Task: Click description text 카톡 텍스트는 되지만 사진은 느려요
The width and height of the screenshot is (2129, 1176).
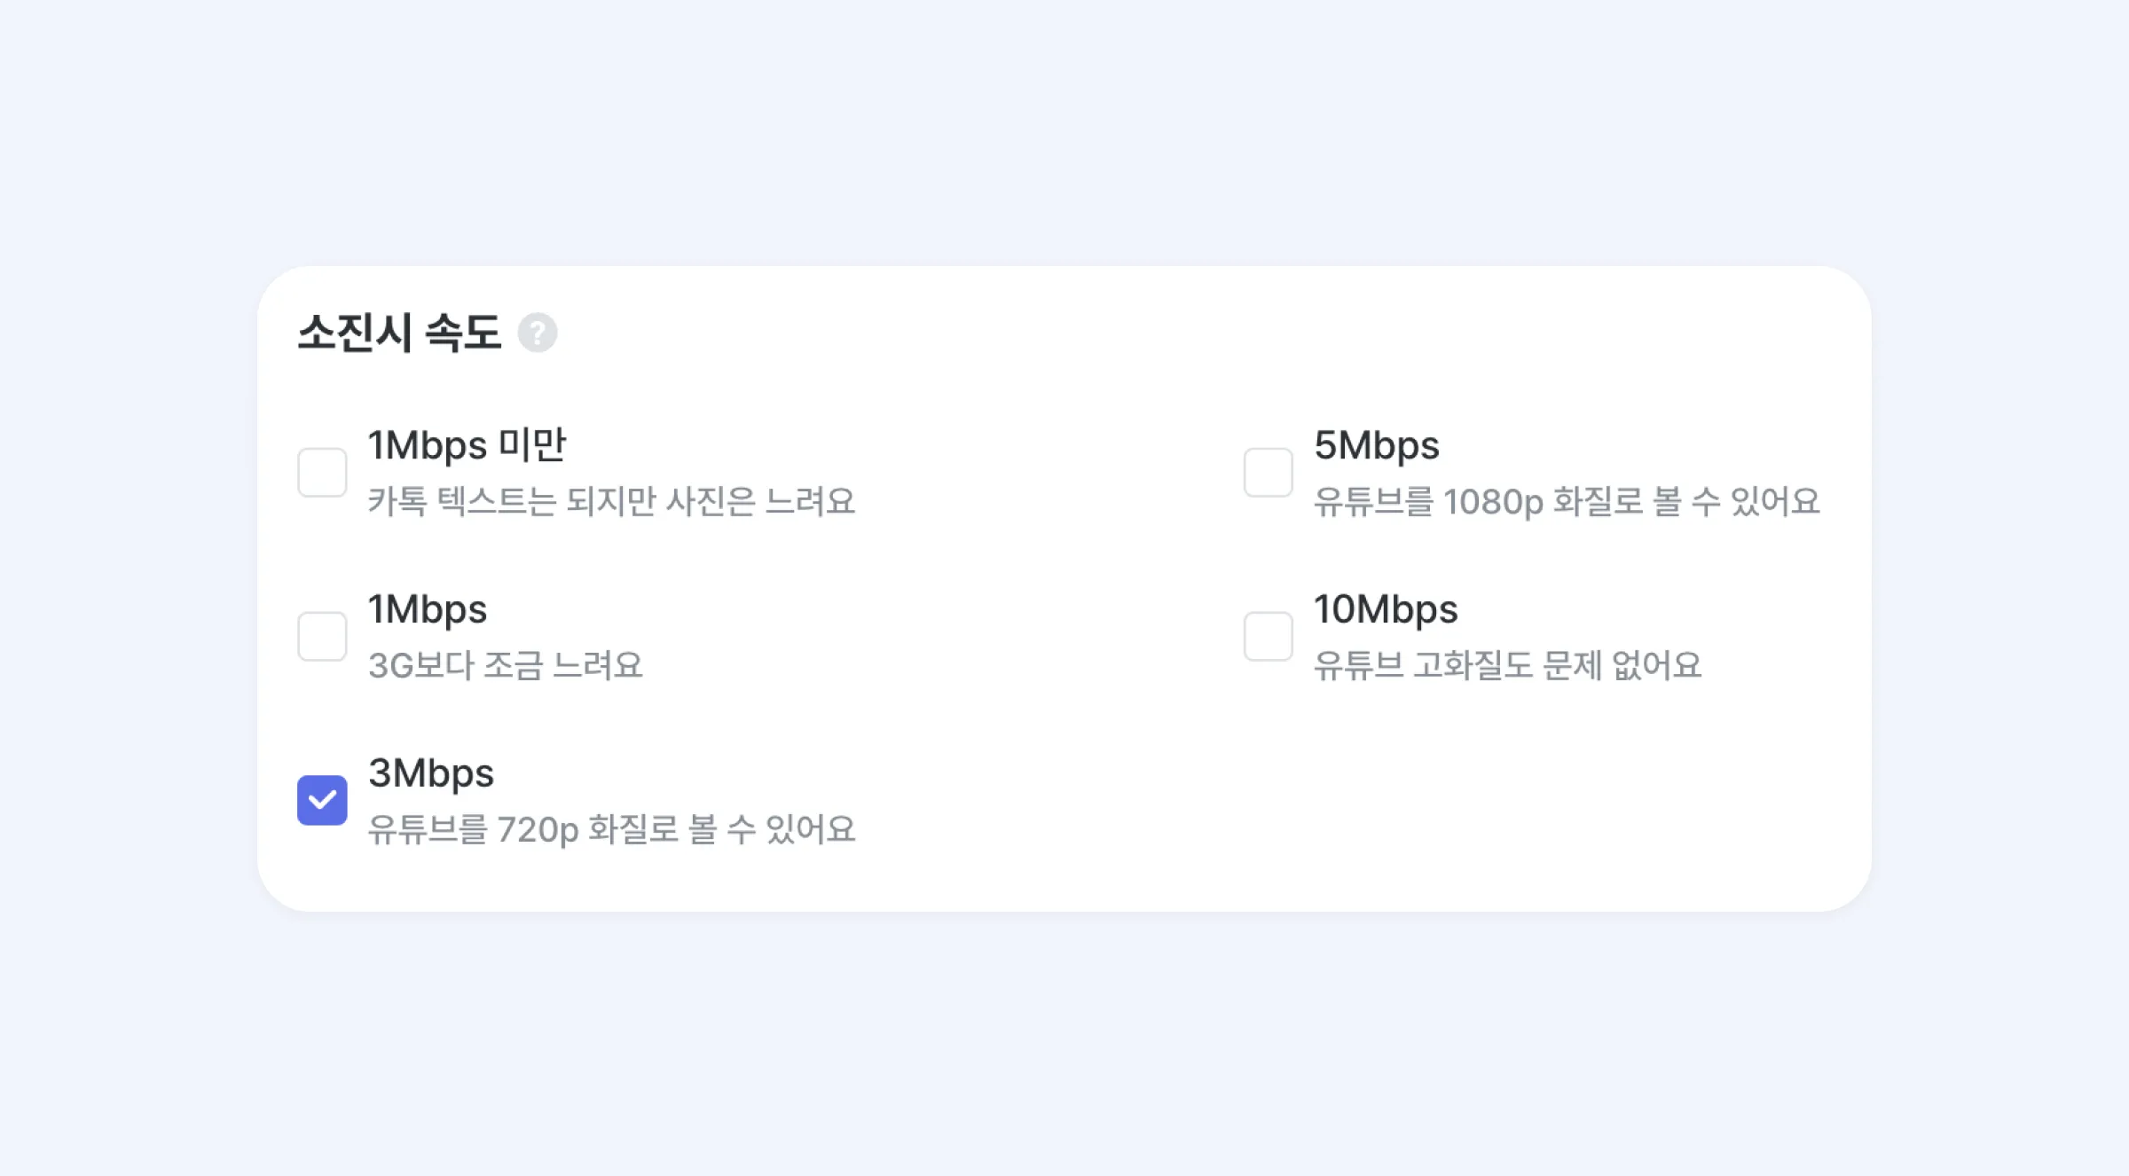Action: [612, 501]
